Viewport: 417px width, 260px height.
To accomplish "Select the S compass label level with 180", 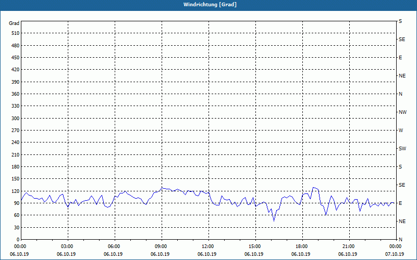I will tap(400, 167).
